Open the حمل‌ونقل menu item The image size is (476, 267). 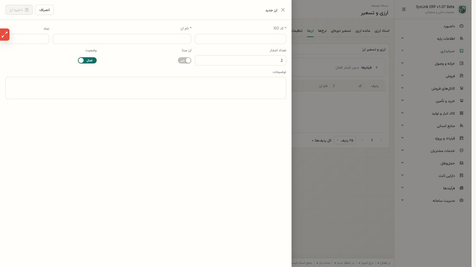tap(448, 163)
